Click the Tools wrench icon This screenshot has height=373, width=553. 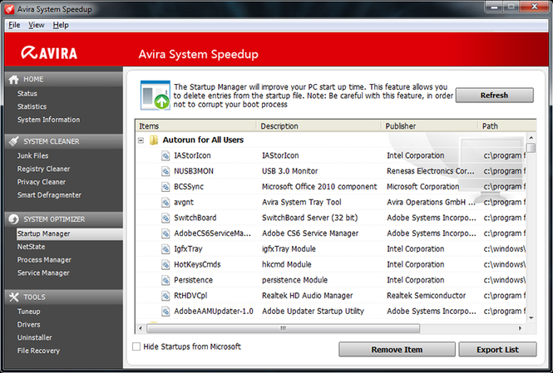click(14, 297)
